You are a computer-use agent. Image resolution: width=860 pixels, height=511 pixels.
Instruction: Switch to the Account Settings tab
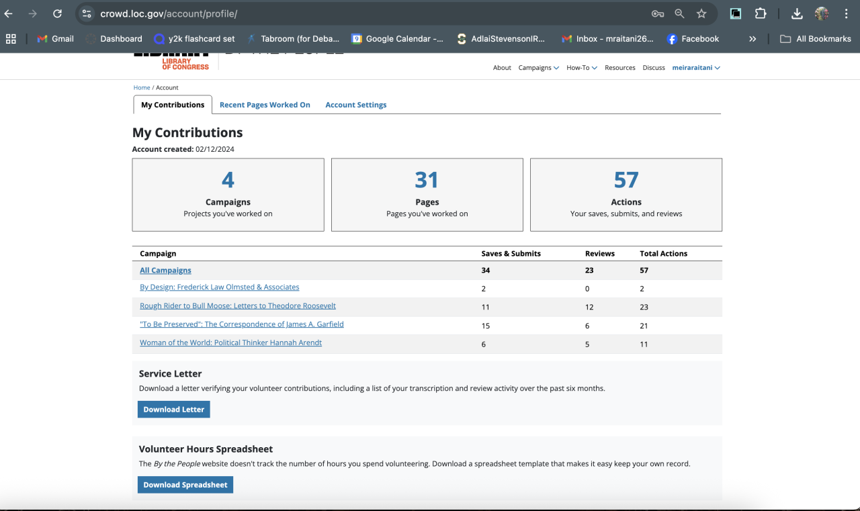[x=355, y=105]
